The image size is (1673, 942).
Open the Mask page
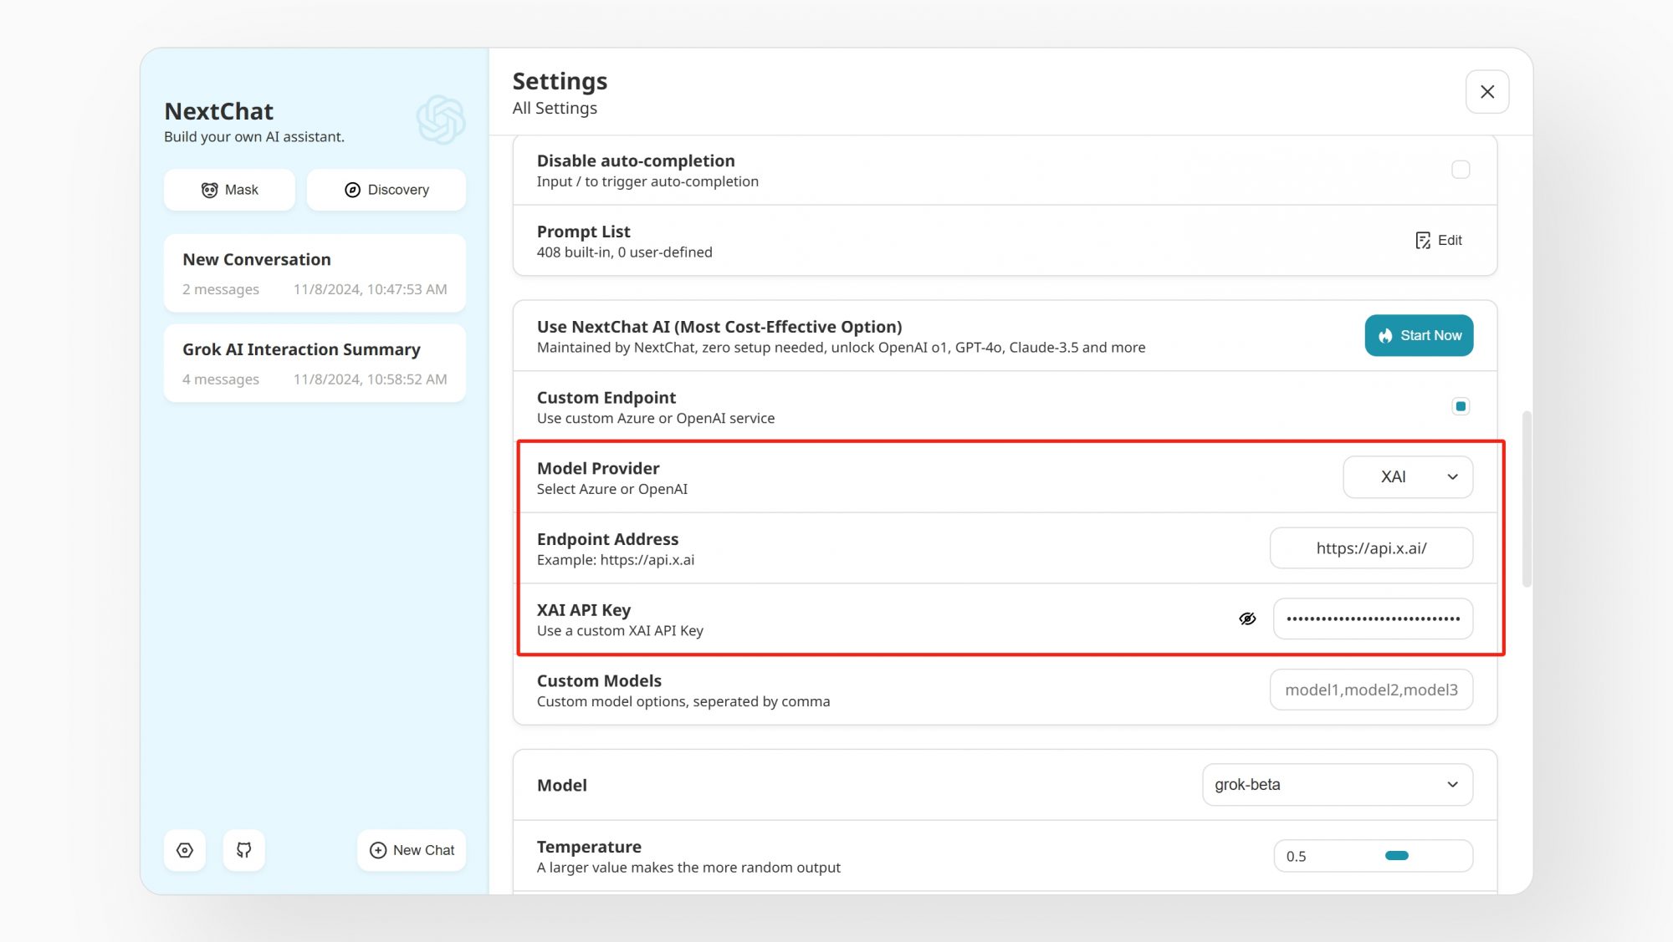click(x=229, y=190)
